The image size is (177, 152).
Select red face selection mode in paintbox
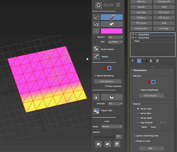coord(105,68)
